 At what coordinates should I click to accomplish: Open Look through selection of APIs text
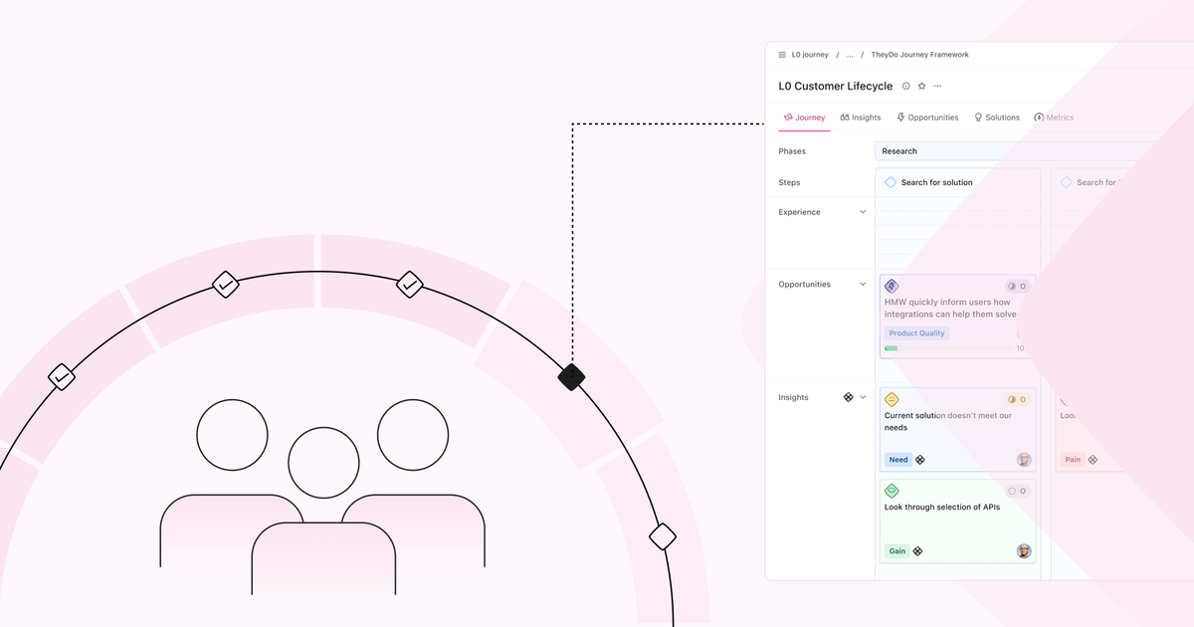pos(942,507)
